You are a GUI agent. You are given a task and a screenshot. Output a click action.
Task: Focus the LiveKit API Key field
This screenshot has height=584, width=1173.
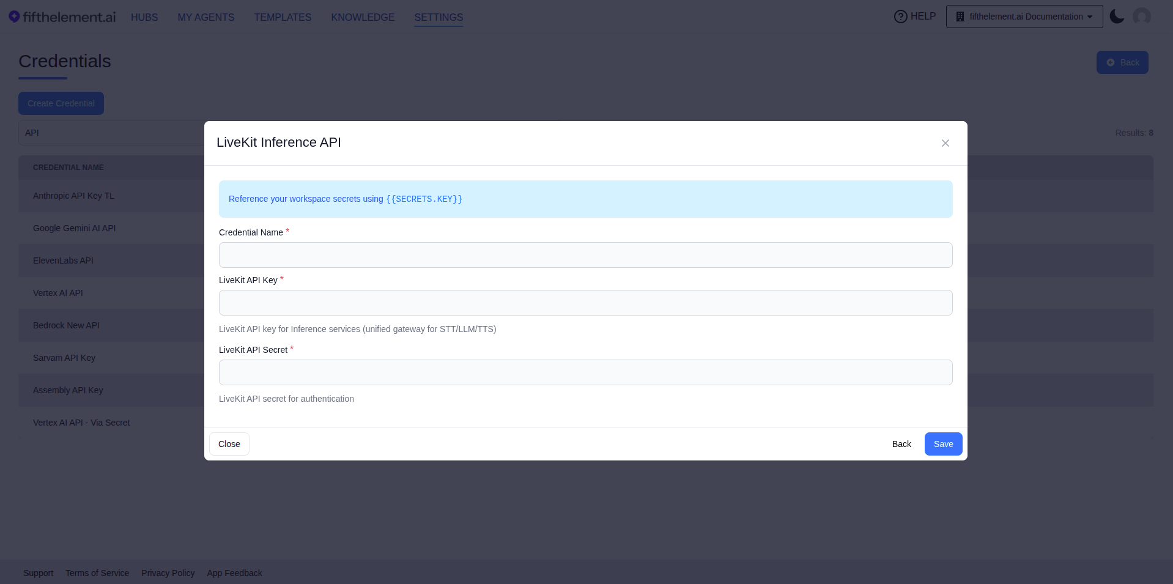click(x=585, y=303)
